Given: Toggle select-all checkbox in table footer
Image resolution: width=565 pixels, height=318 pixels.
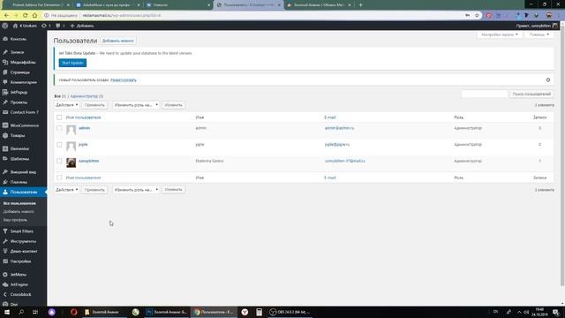Looking at the screenshot, I should pyautogui.click(x=59, y=178).
